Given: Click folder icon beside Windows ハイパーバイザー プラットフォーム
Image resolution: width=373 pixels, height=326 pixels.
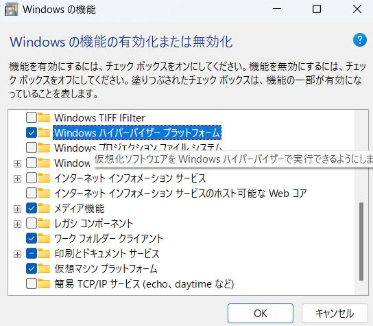Looking at the screenshot, I should click(x=44, y=132).
